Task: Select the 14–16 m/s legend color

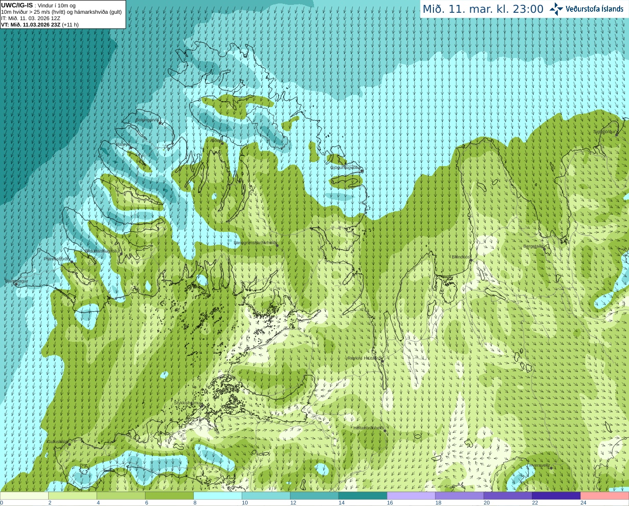Action: click(x=363, y=496)
